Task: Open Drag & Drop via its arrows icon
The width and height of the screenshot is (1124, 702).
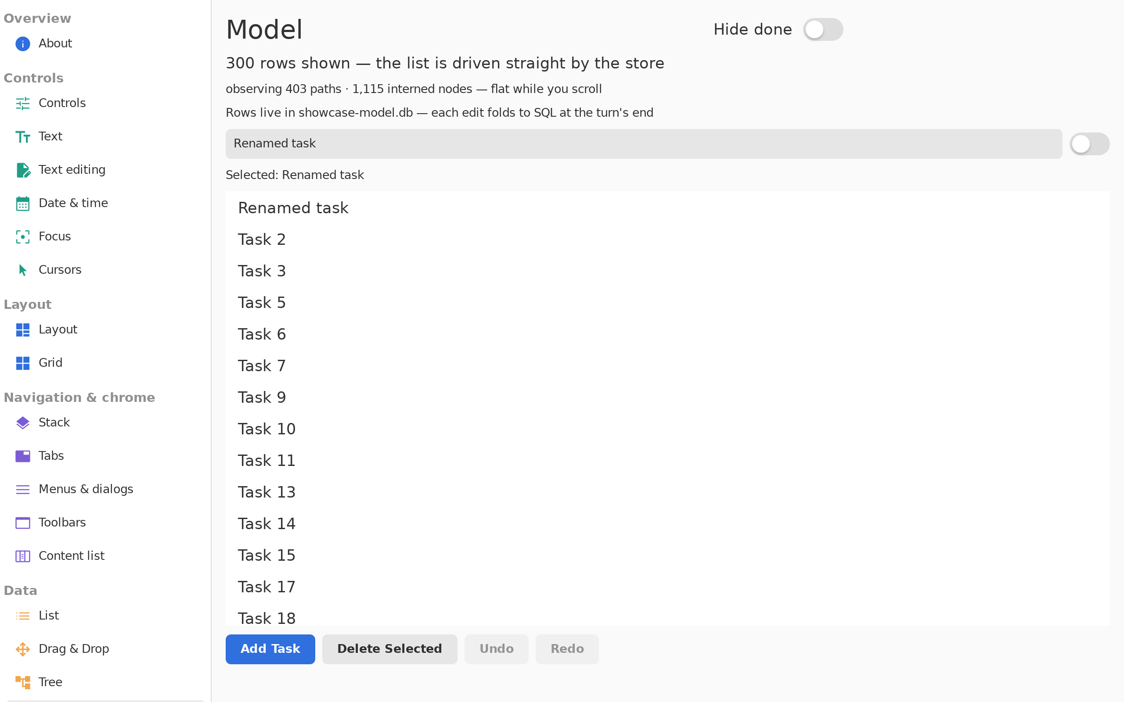Action: tap(22, 649)
